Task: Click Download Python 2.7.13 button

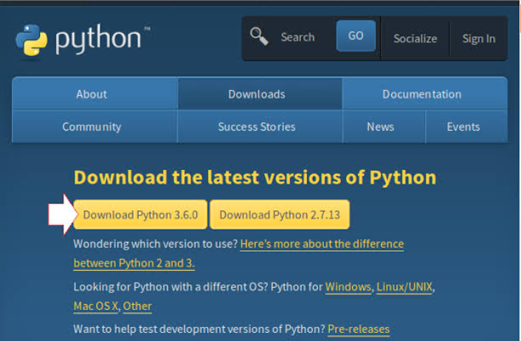Action: pos(280,215)
